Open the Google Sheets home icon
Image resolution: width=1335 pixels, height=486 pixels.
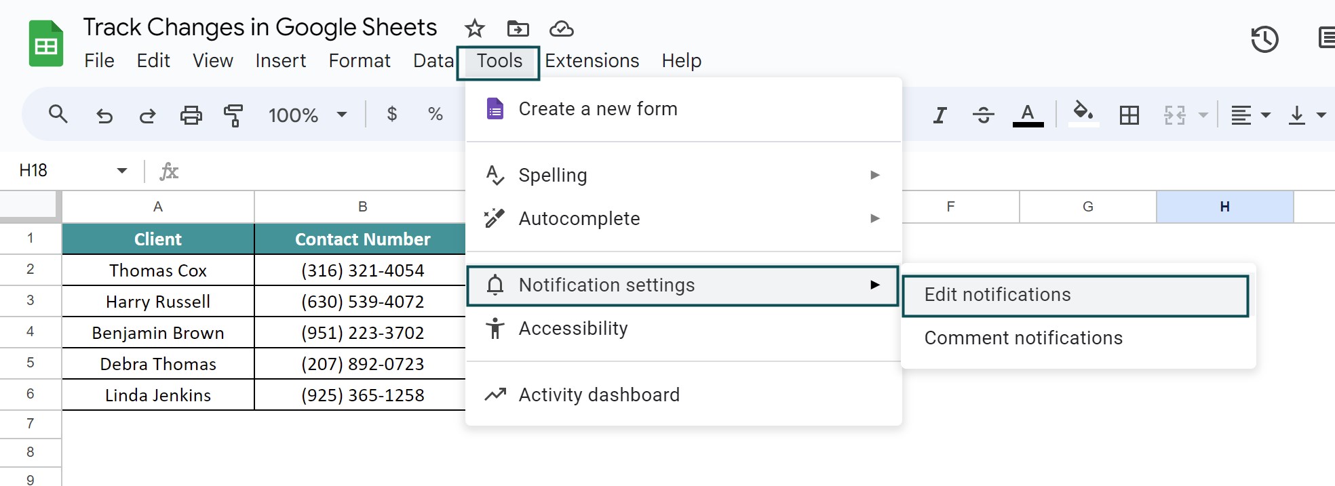pos(46,44)
